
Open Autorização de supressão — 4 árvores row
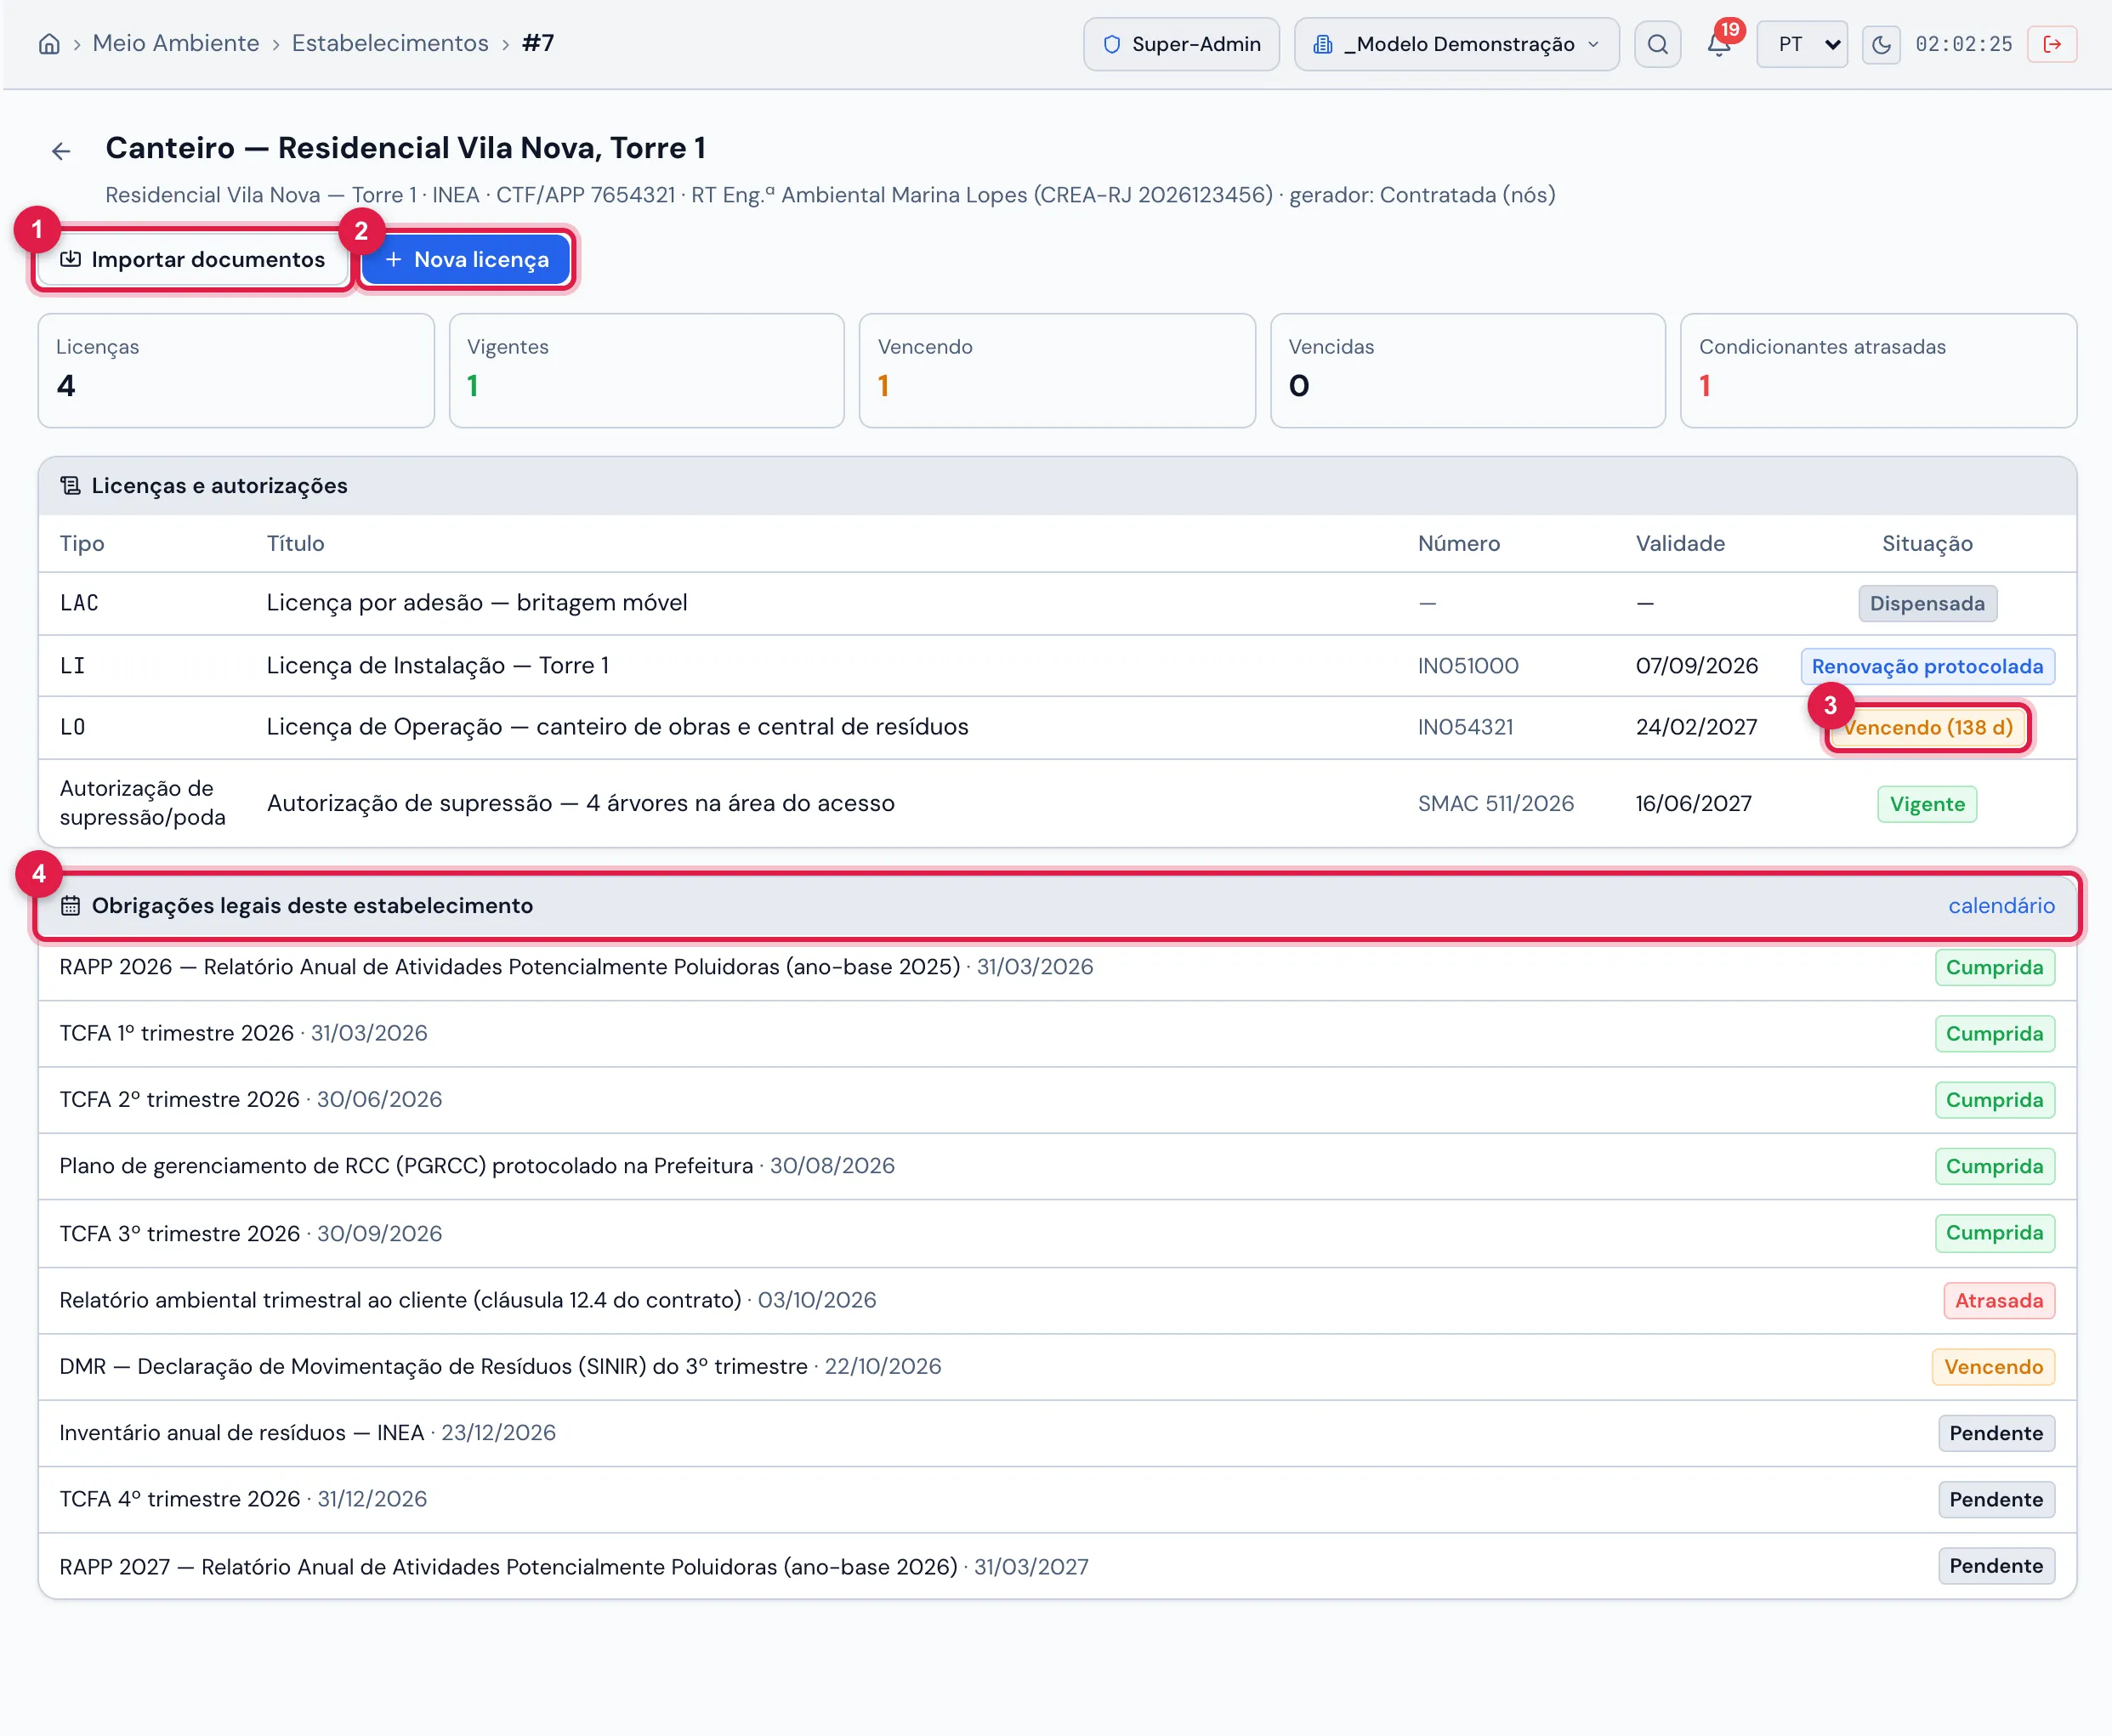click(x=1057, y=804)
